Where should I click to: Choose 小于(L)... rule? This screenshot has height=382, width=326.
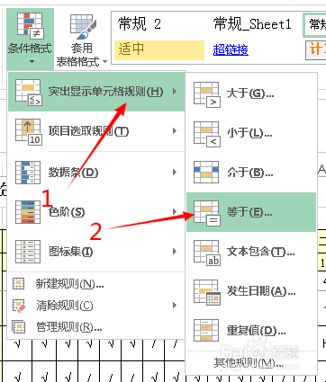(251, 133)
